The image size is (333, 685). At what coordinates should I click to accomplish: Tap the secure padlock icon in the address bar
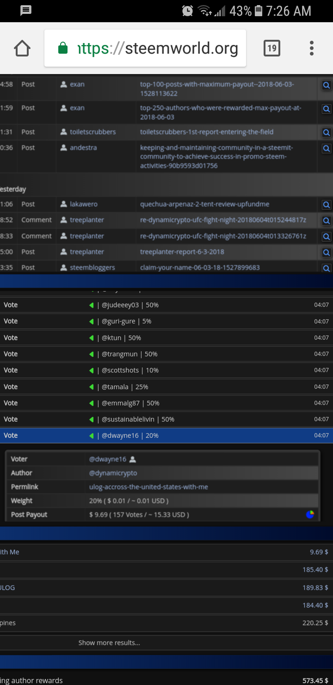(x=63, y=48)
